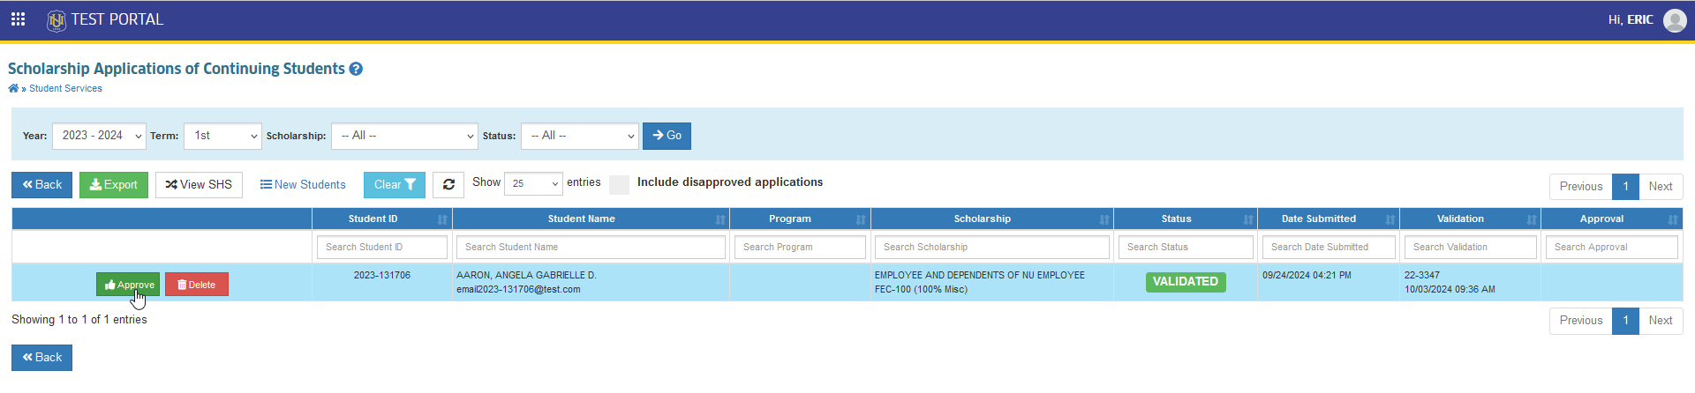Sort by Scholarship column arrows
This screenshot has width=1695, height=393.
[x=1104, y=219]
